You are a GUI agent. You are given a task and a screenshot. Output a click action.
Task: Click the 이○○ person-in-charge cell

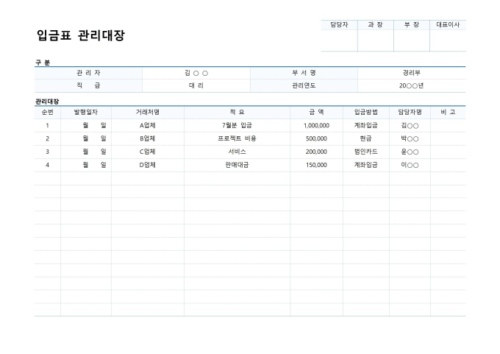click(x=410, y=165)
